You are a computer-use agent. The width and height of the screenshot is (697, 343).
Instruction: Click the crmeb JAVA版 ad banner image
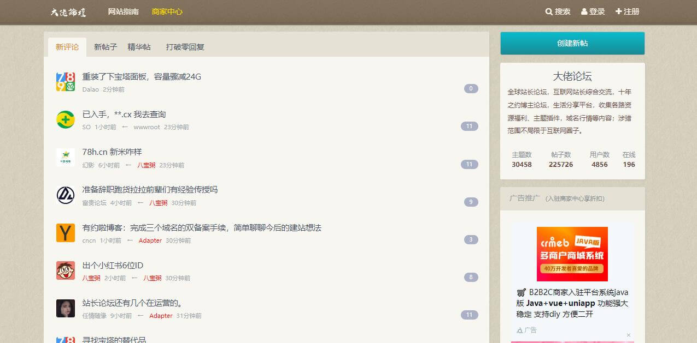tap(572, 254)
